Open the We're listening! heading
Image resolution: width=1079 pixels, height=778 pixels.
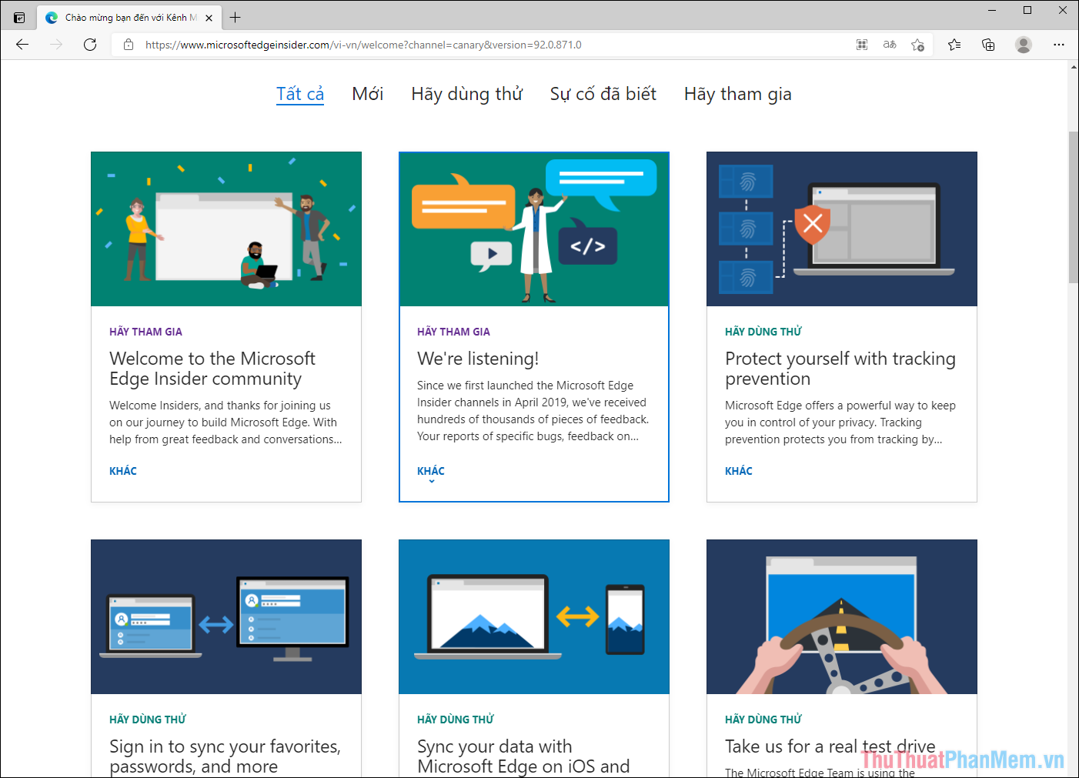tap(478, 359)
